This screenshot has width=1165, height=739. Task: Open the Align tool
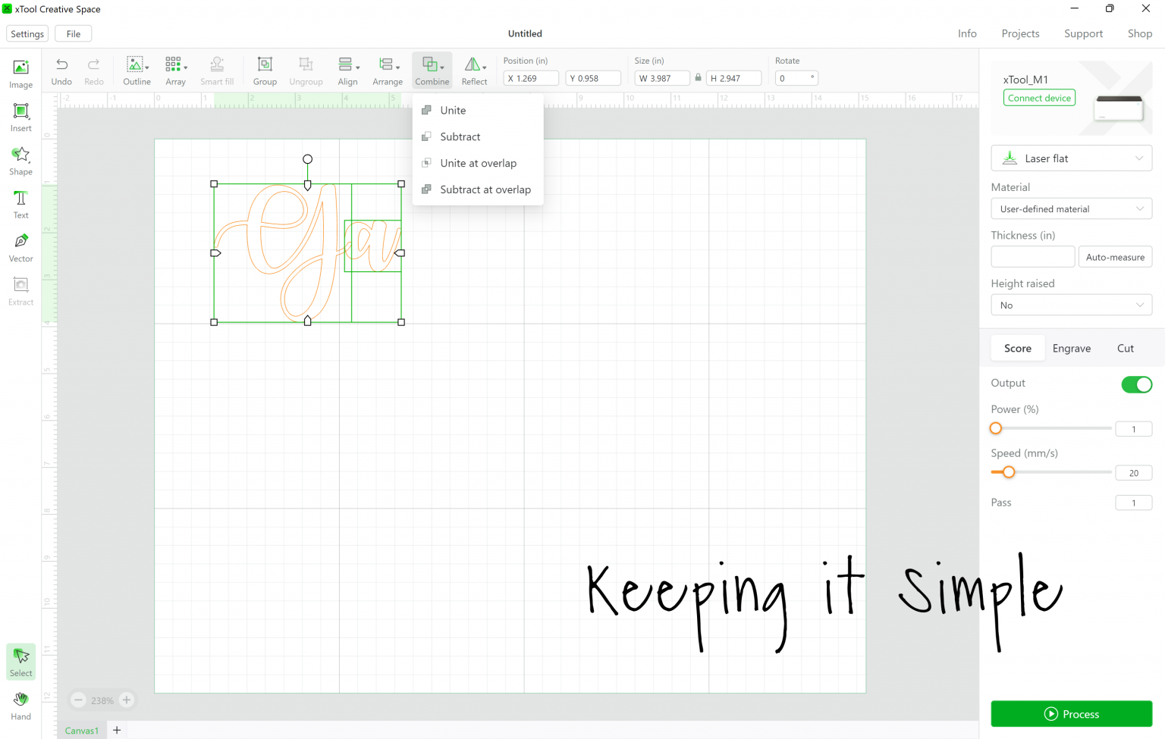[348, 70]
